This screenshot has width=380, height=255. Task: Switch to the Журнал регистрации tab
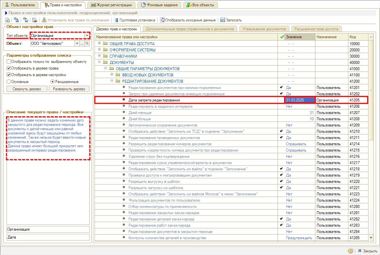[x=111, y=5]
